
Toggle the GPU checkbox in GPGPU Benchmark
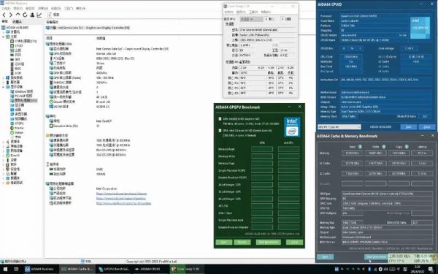(x=220, y=119)
